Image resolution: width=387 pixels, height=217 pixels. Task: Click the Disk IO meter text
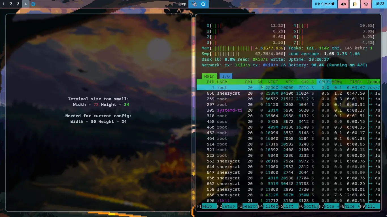[x=244, y=59]
